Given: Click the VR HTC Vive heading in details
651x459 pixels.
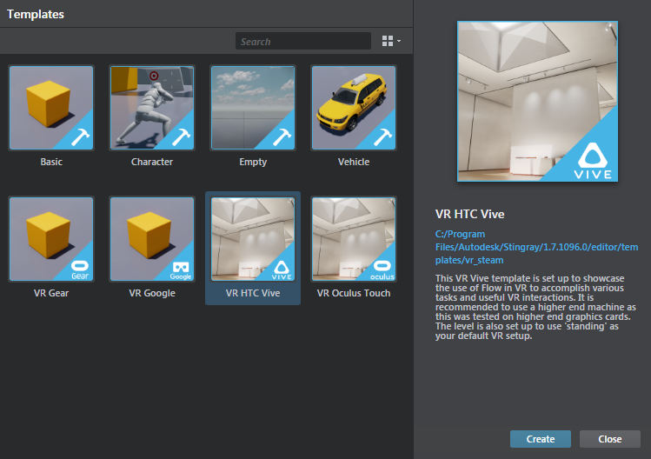Looking at the screenshot, I should point(470,215).
